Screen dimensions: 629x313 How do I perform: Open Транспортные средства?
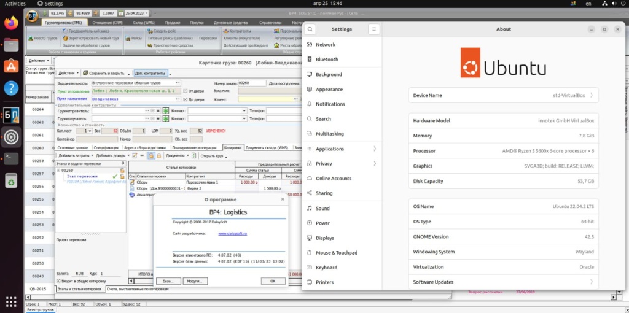tap(170, 45)
